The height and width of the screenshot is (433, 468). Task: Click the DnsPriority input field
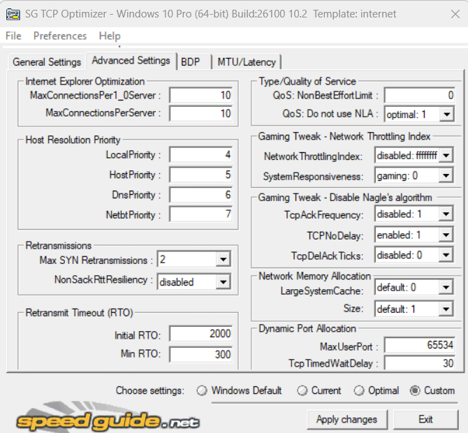tap(200, 195)
